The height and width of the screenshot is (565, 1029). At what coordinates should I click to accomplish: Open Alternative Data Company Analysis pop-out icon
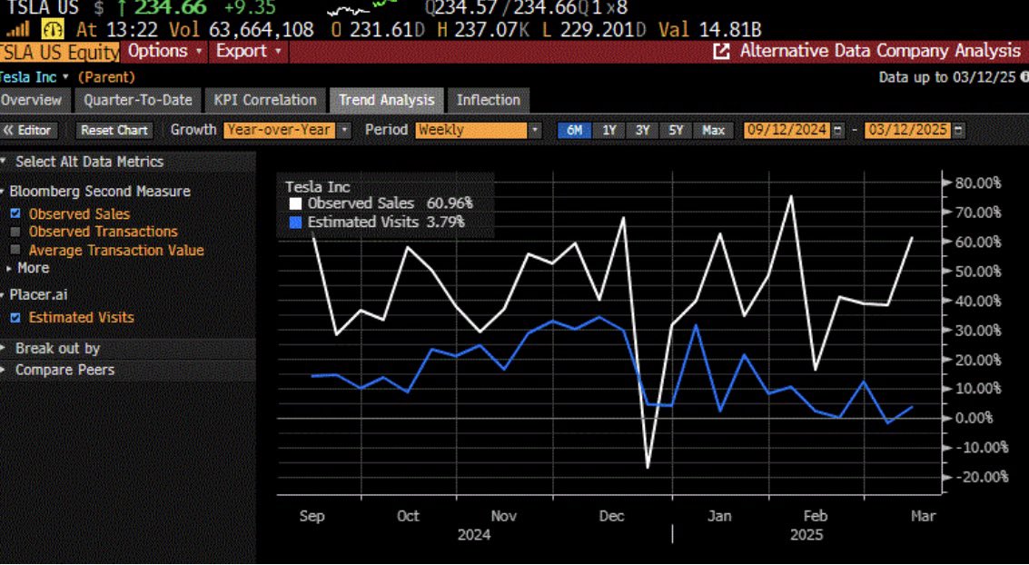(x=721, y=51)
